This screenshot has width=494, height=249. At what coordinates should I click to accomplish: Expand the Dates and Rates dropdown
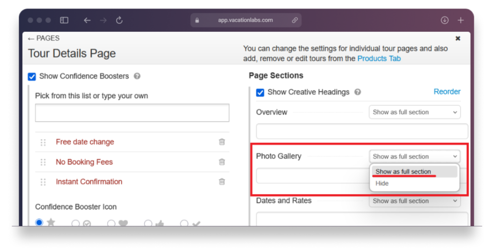click(414, 201)
